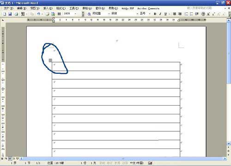Click the Print icon in toolbar
This screenshot has height=166, width=231.
(16, 14)
